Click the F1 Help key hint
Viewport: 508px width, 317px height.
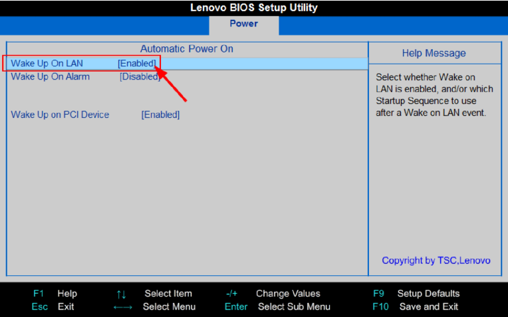[55, 293]
